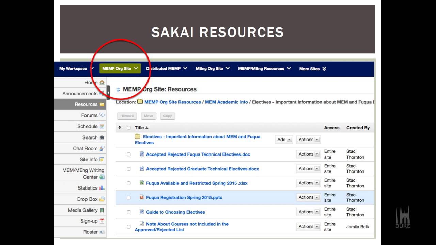
Task: Click PowerPoint icon for Fuqua Registration Spring 2015
Action: (x=142, y=197)
